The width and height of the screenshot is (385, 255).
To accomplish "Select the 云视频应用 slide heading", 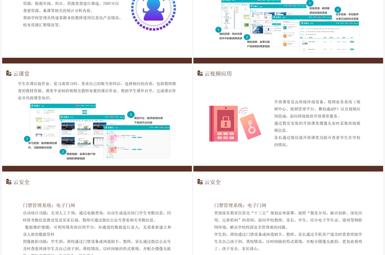I will point(218,74).
